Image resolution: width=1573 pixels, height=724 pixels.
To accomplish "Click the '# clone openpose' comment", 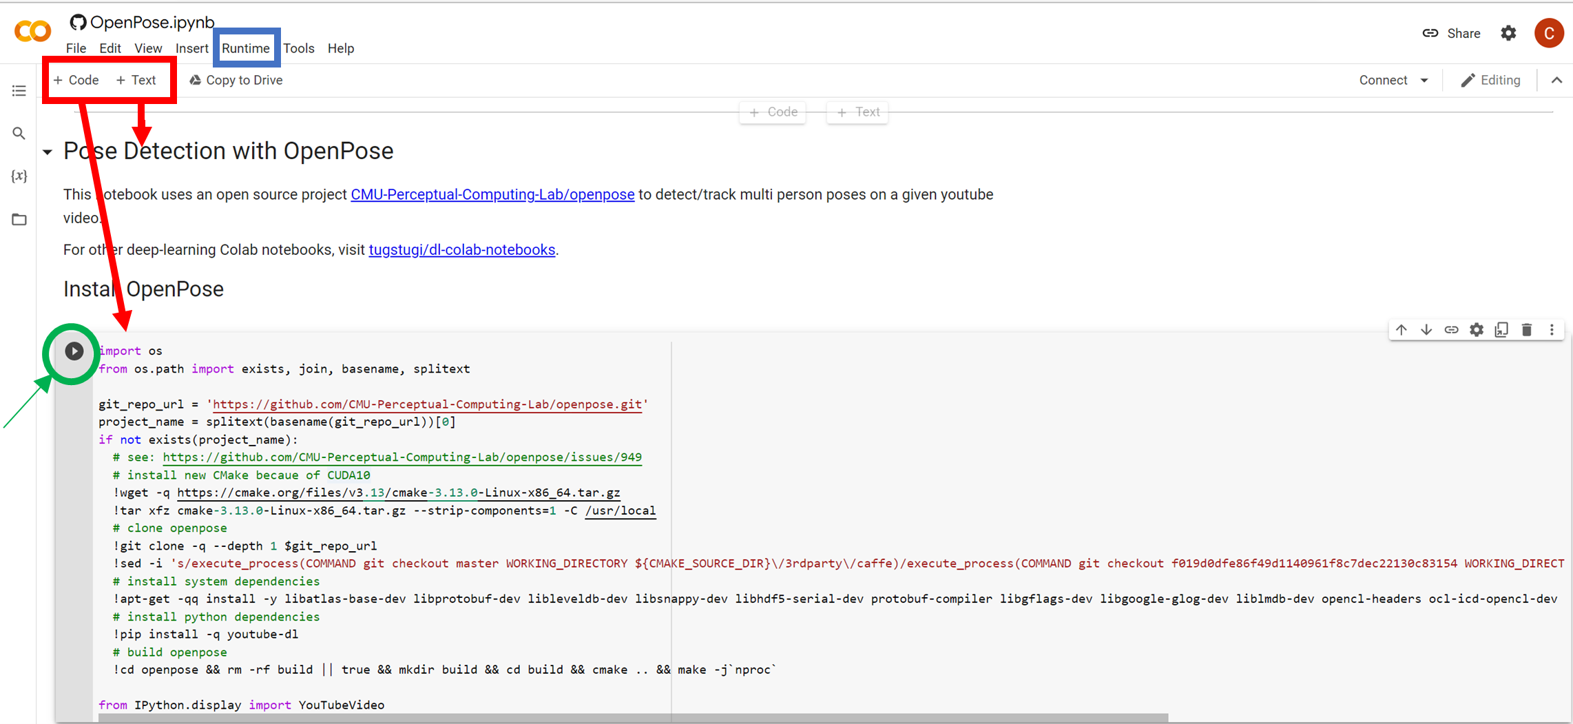I will pos(170,528).
